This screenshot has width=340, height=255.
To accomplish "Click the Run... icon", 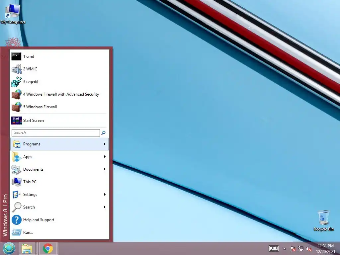I will coord(17,232).
